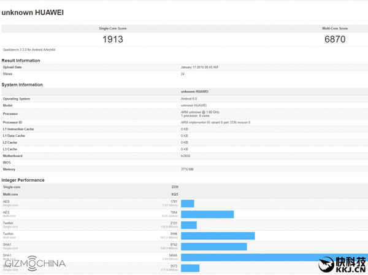Click the Geekbench 3.3.2 version text
Screen dimensions: 368x275
(28, 49)
